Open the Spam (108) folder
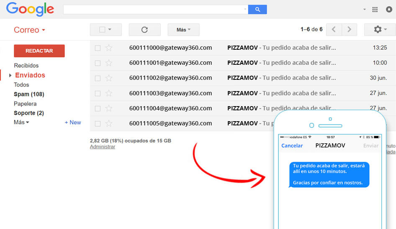The image size is (396, 229). click(29, 94)
